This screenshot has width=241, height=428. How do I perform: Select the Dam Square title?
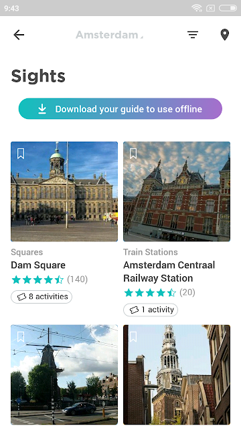[38, 265]
